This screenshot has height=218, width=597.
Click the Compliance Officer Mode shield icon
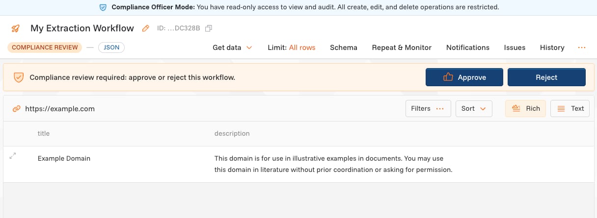103,7
